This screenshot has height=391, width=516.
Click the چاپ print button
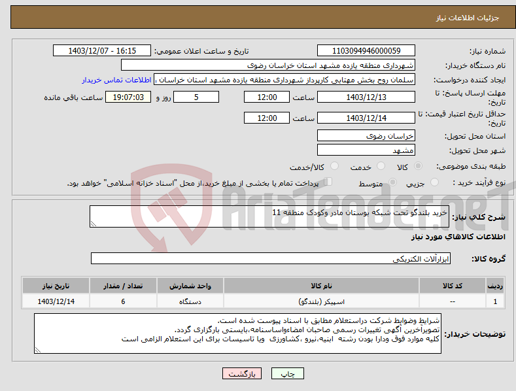[288, 373]
